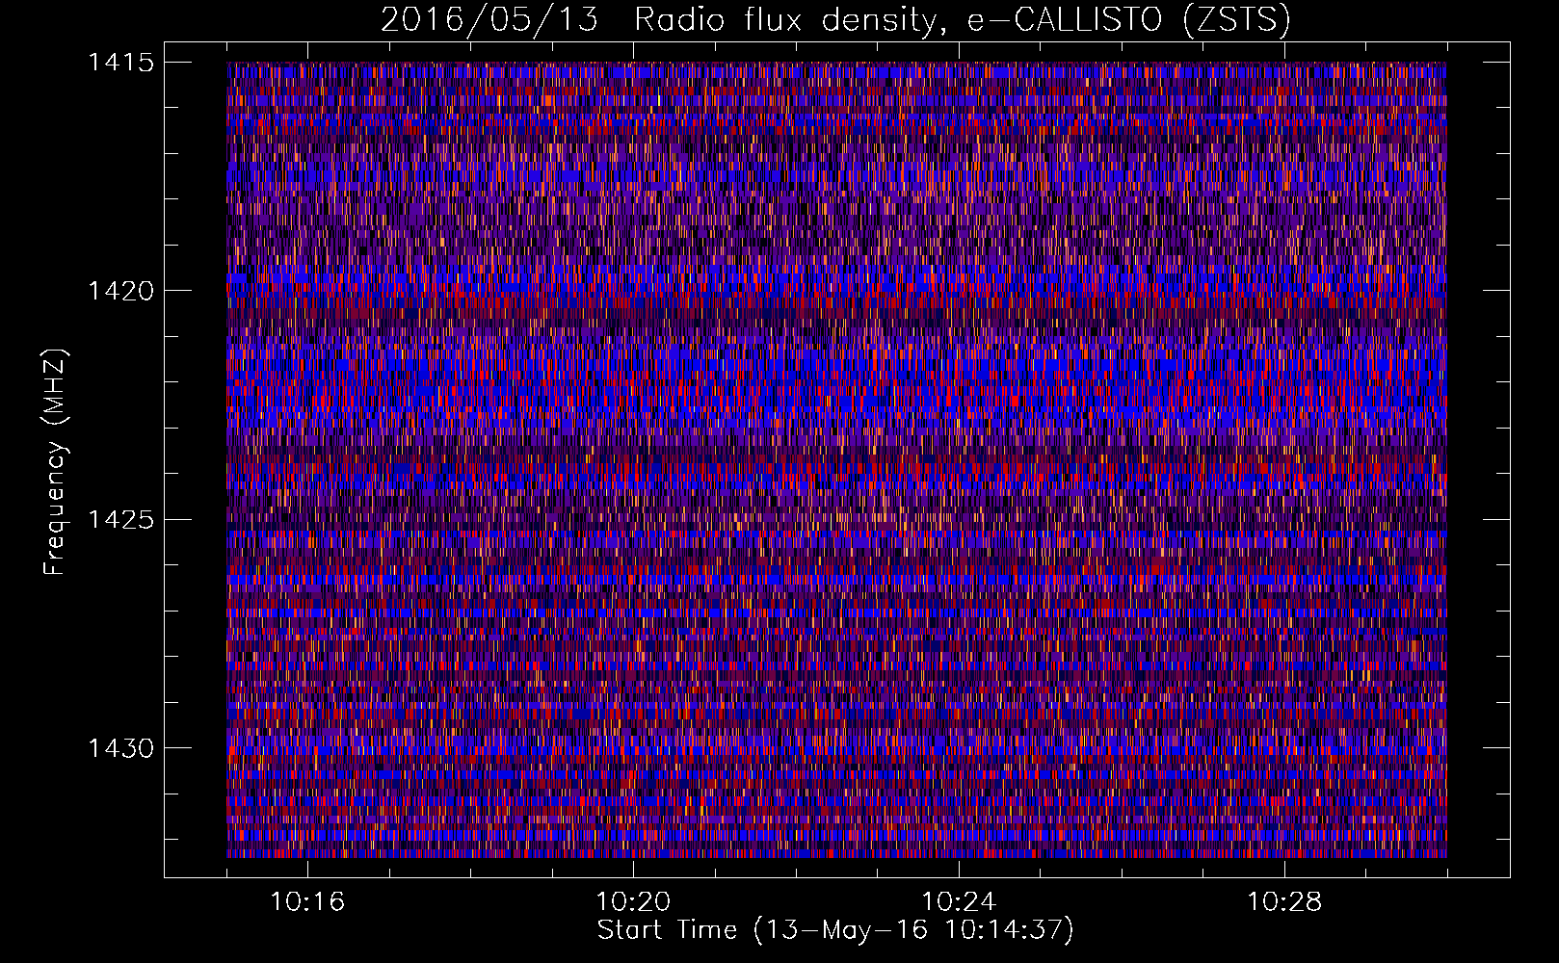Click the 10:20 time axis label
The width and height of the screenshot is (1559, 963).
pos(633,902)
